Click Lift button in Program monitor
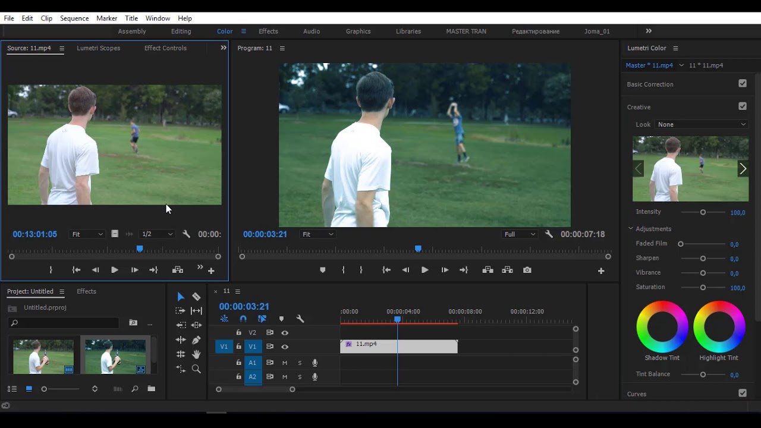The height and width of the screenshot is (428, 761). [488, 270]
